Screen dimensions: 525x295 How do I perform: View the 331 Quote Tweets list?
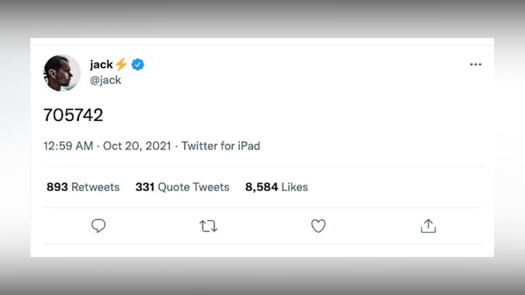[x=182, y=187]
